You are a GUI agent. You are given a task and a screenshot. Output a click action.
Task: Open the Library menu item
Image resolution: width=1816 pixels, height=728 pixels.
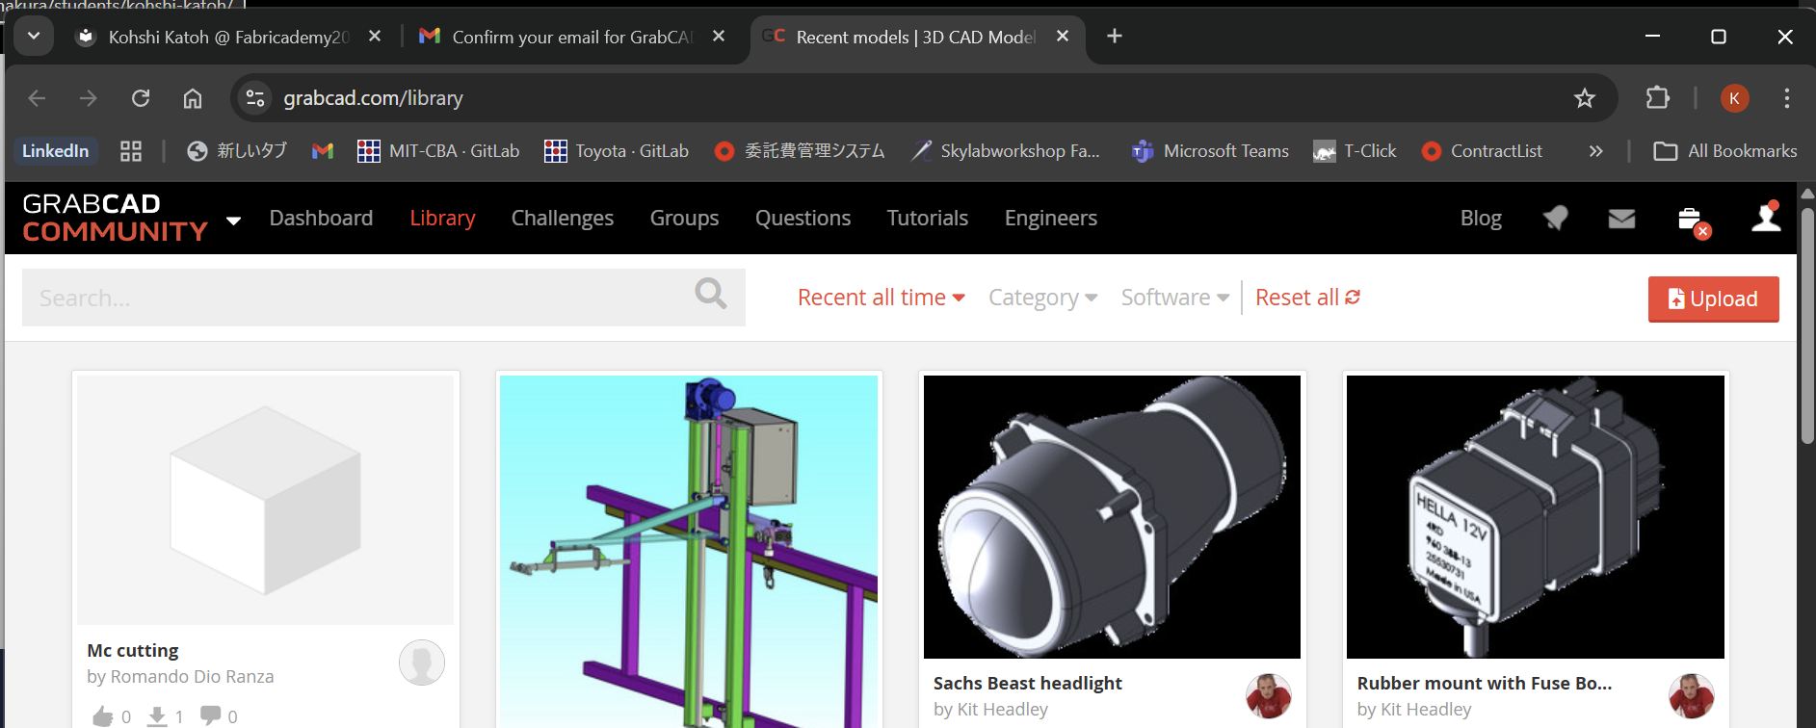[442, 218]
